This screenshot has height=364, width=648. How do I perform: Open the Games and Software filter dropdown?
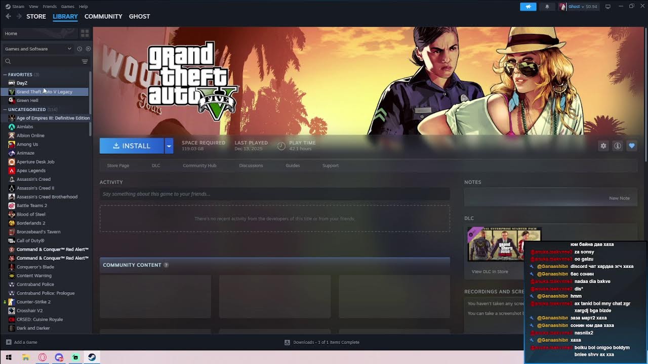pos(38,49)
